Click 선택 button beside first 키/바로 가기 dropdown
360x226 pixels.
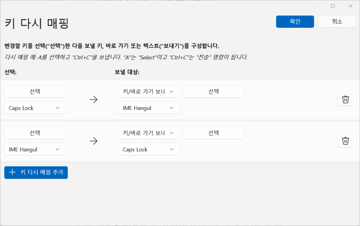point(213,92)
